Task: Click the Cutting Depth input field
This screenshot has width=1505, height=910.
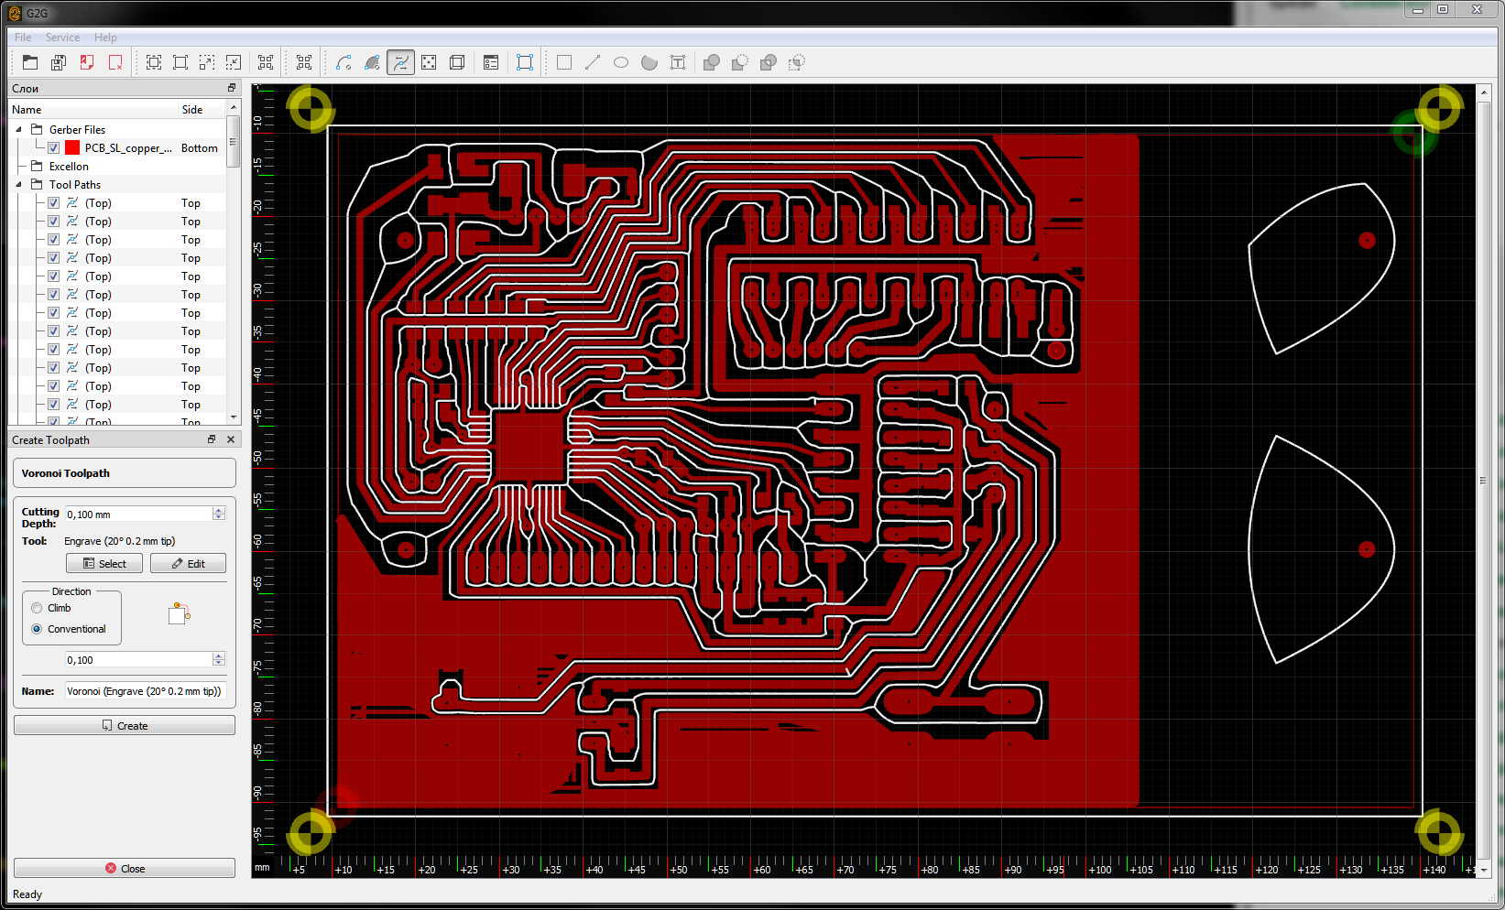Action: click(138, 515)
